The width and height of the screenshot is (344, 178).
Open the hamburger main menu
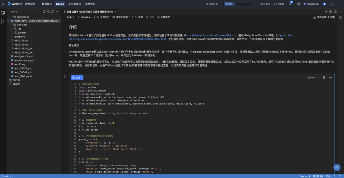[3, 4]
